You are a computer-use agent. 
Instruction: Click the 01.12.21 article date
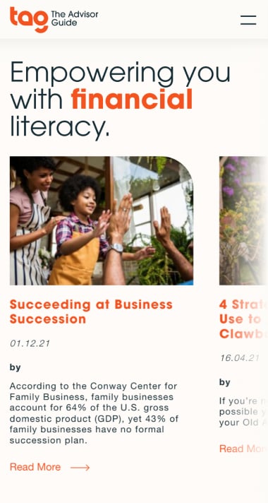30,343
